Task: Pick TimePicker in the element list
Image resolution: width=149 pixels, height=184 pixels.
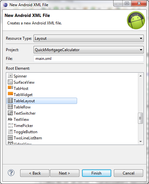Action: coord(23,126)
